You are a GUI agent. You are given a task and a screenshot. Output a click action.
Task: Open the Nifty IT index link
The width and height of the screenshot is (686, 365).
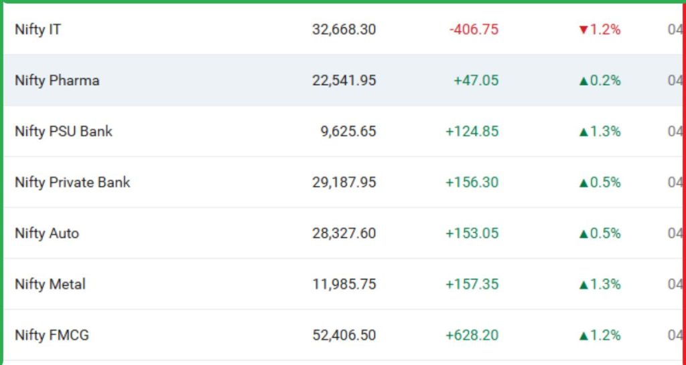[38, 29]
